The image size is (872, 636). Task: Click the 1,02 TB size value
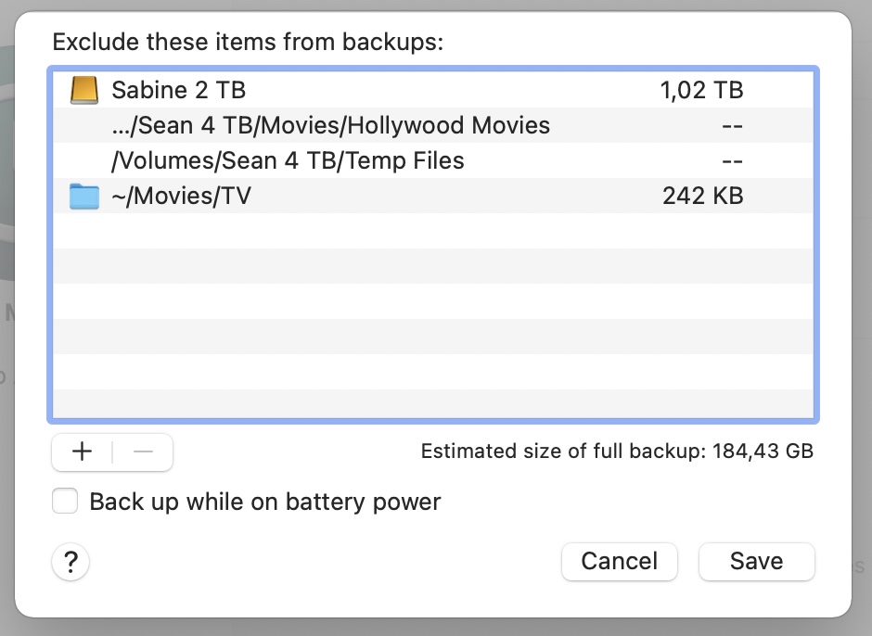click(x=702, y=90)
